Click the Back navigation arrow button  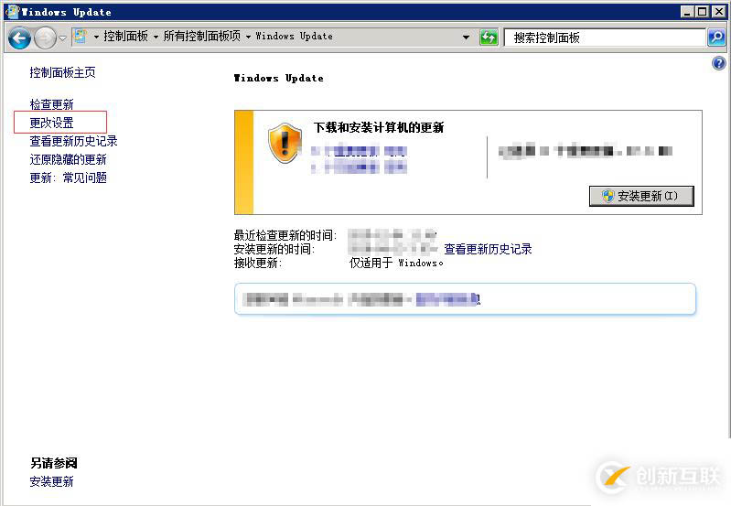coord(19,38)
